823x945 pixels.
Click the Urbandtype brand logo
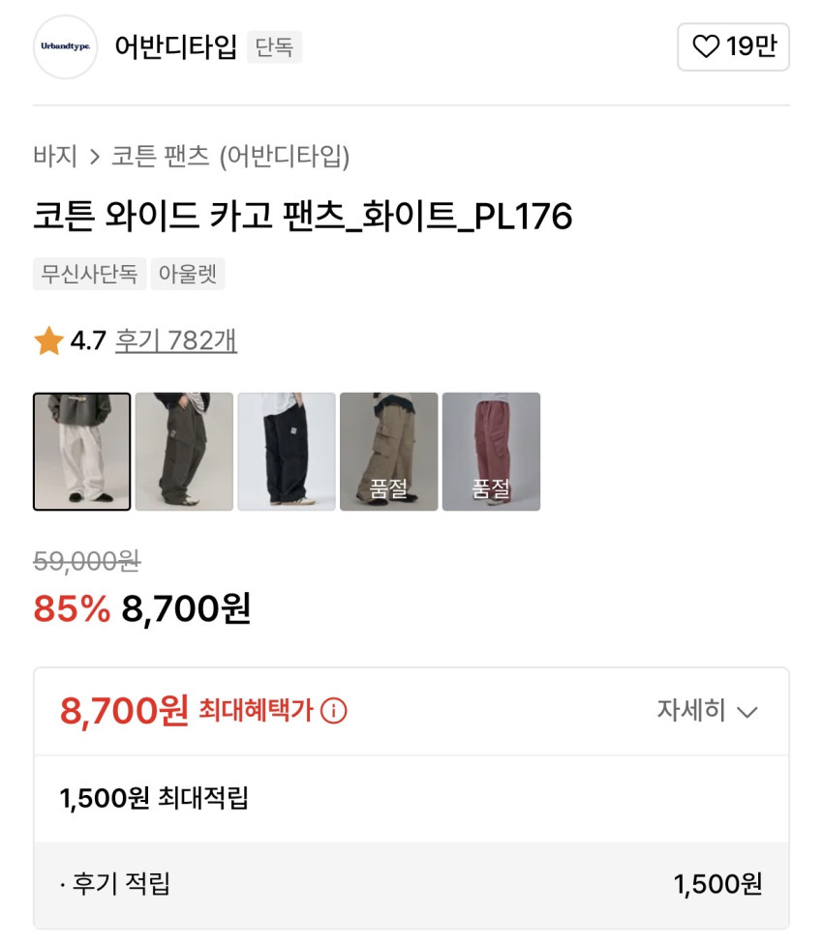(66, 46)
